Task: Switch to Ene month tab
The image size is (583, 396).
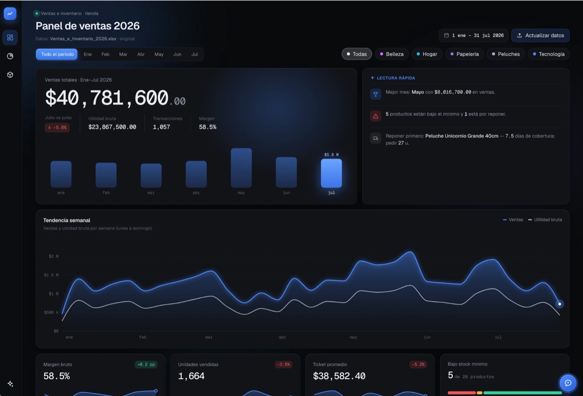Action: pos(87,54)
